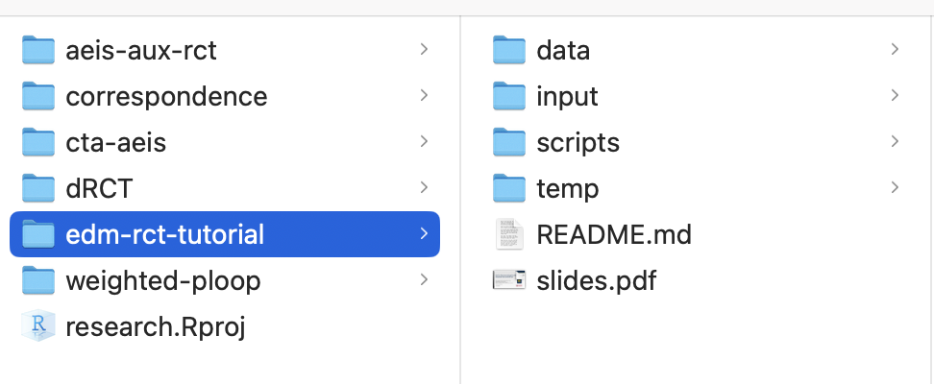Image resolution: width=934 pixels, height=384 pixels.
Task: Click the aeis-aux-rct folder icon
Action: [x=38, y=50]
